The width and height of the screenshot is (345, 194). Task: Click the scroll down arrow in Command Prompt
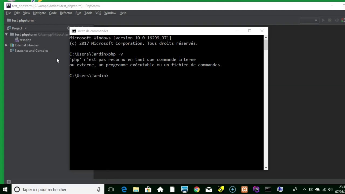coord(266,167)
